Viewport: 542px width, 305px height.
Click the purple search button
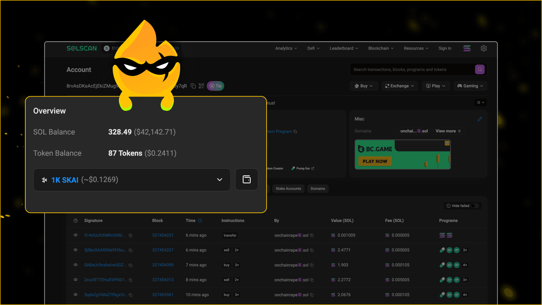pos(480,69)
